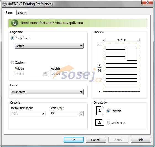Decrease the Width value with down arrow
Screen dimensions: 155x147
click(x=45, y=75)
